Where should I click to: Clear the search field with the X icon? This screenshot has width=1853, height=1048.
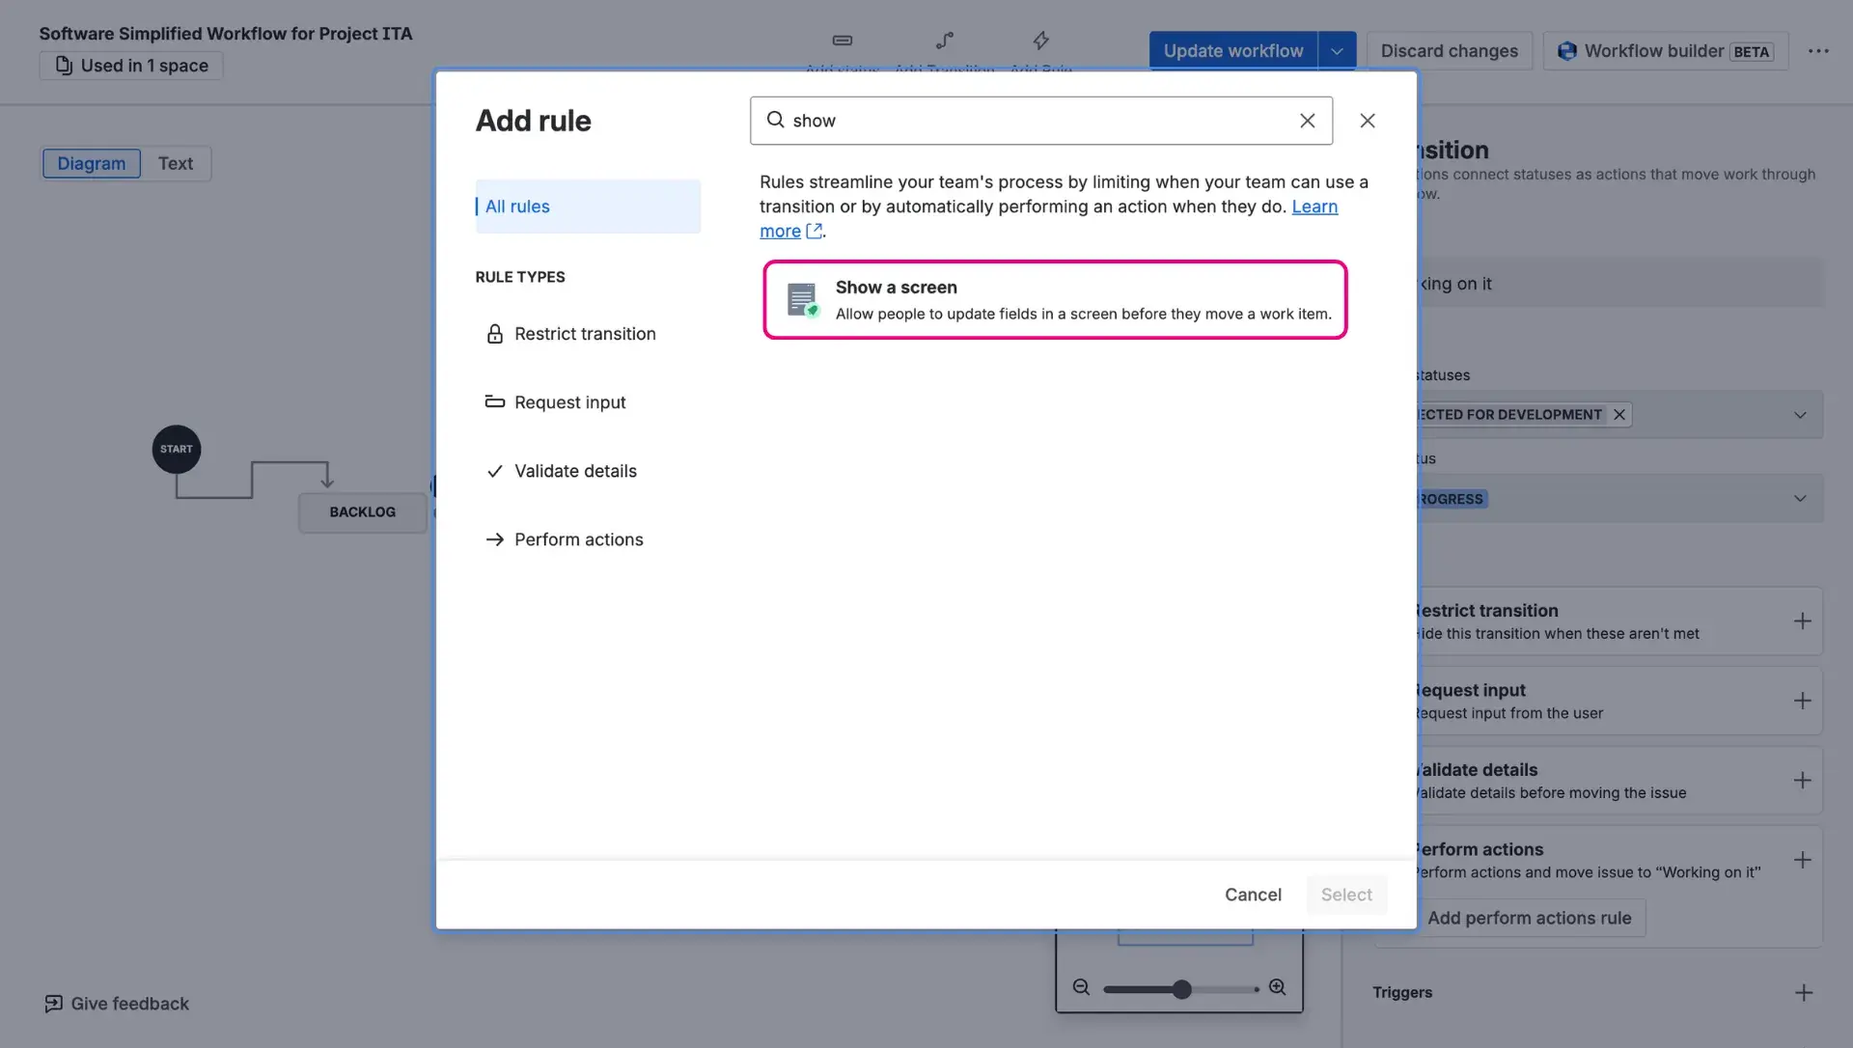coord(1307,121)
